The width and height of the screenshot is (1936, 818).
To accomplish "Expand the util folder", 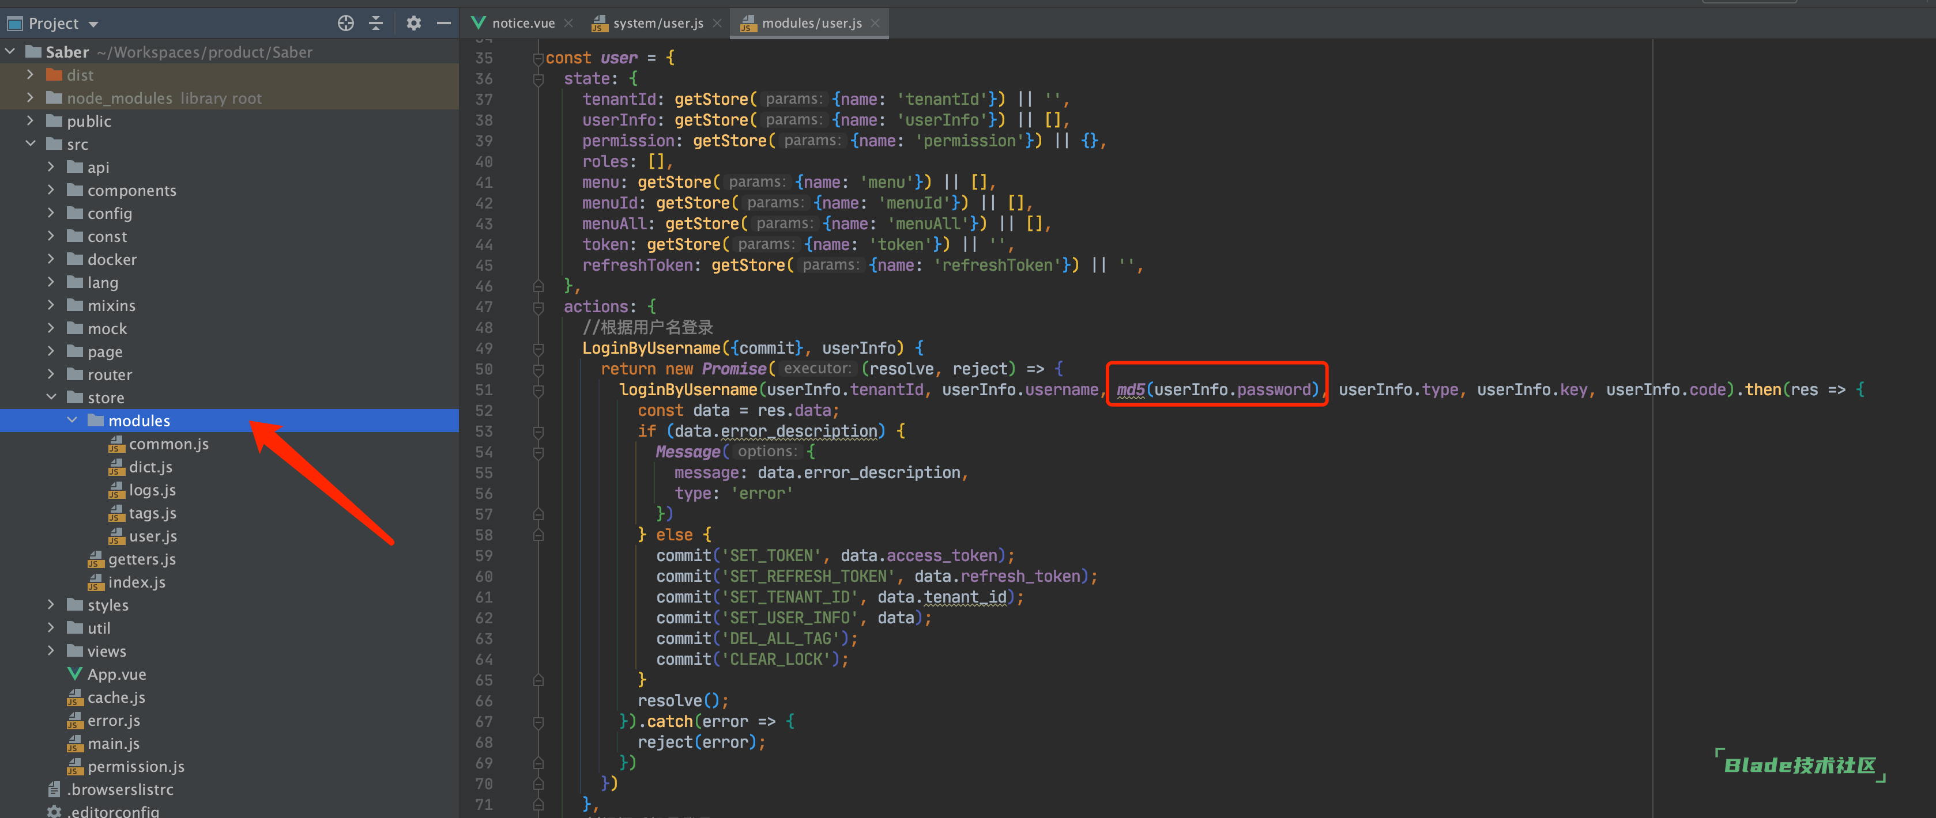I will coord(51,627).
